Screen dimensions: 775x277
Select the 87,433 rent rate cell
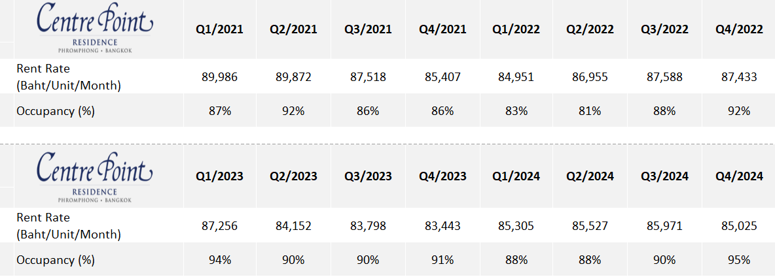(738, 77)
